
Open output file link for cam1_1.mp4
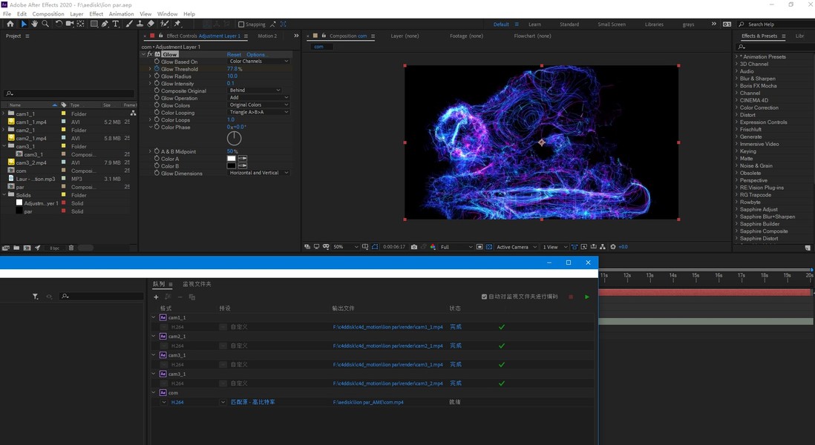387,327
